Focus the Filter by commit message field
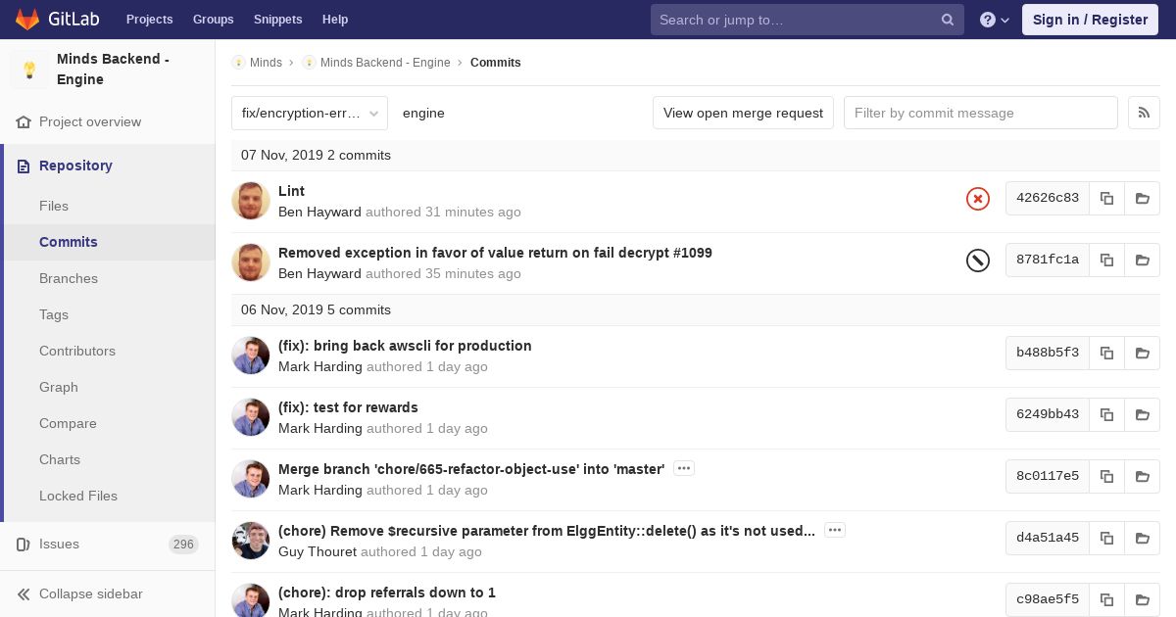 click(x=981, y=113)
